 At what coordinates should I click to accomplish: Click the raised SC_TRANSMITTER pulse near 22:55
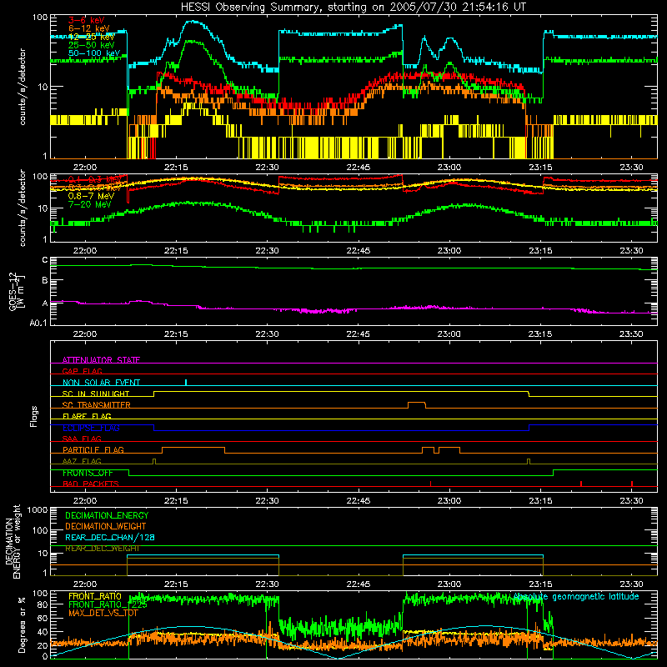coord(417,404)
